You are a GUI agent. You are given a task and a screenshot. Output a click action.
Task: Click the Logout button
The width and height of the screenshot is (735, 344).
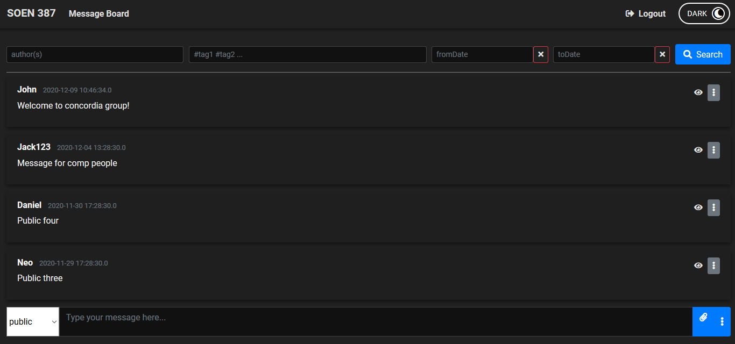point(646,13)
